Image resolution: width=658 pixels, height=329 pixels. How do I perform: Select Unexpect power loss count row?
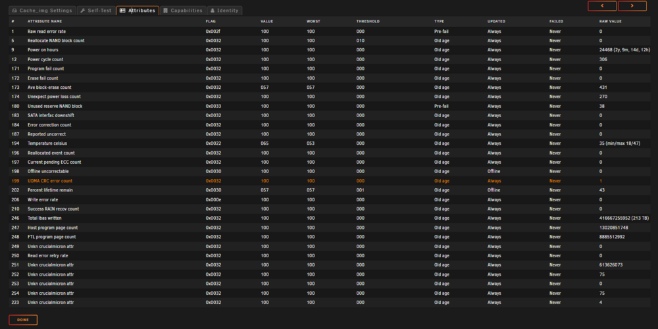pyautogui.click(x=330, y=97)
